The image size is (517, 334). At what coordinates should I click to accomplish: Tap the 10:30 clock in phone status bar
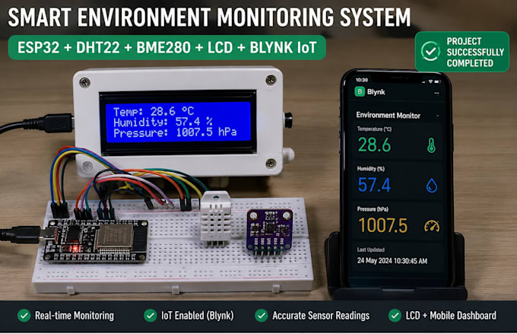pyautogui.click(x=362, y=80)
